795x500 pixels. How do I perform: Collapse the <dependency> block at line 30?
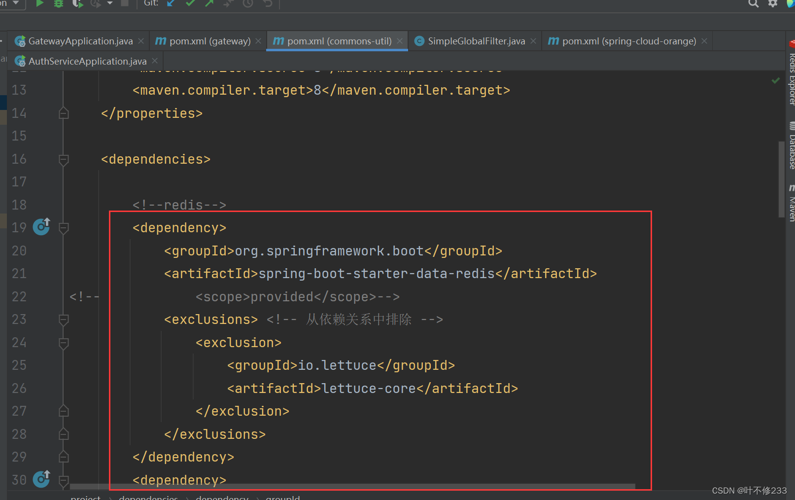64,480
